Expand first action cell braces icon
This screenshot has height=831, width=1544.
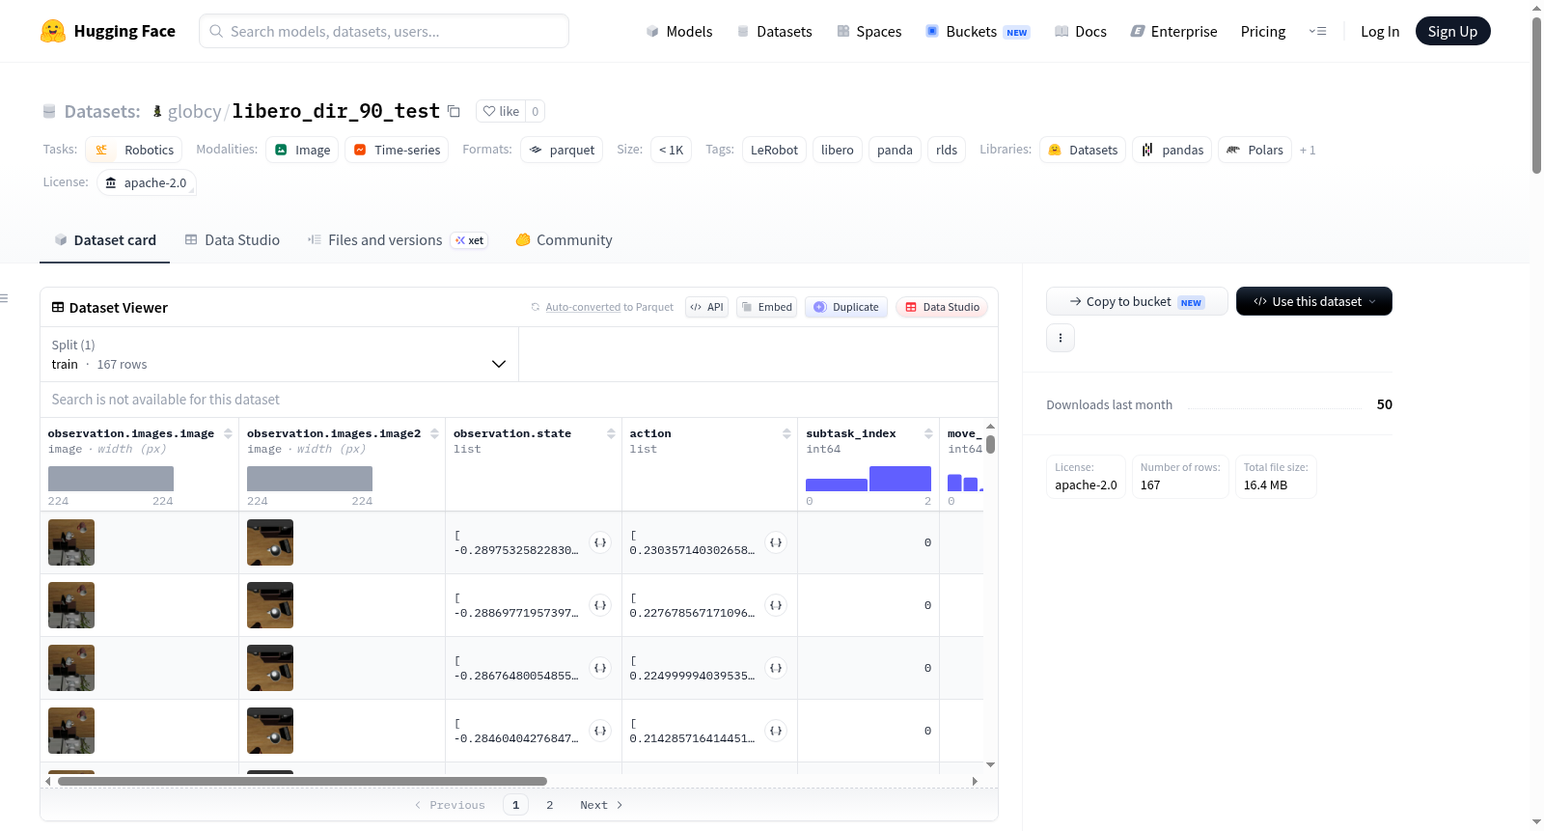click(x=776, y=542)
